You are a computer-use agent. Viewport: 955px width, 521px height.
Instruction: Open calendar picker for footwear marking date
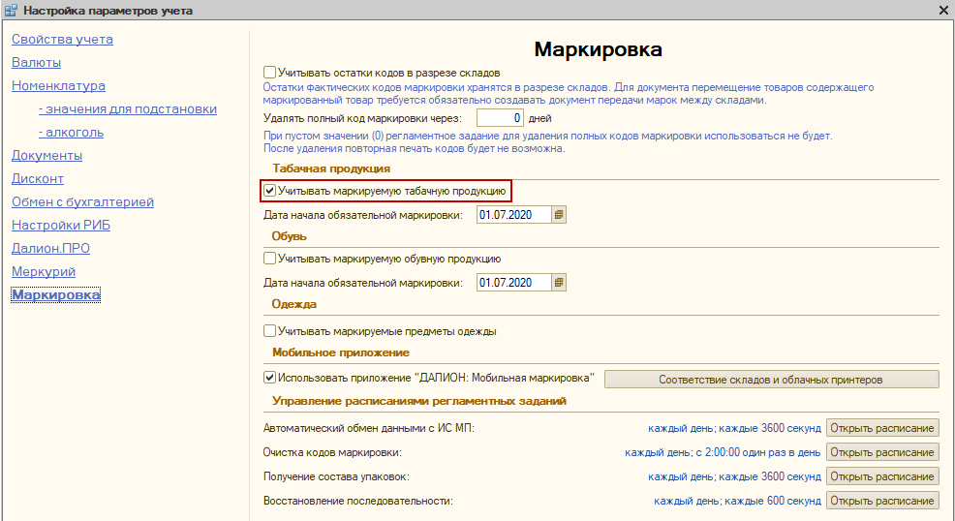pos(559,283)
